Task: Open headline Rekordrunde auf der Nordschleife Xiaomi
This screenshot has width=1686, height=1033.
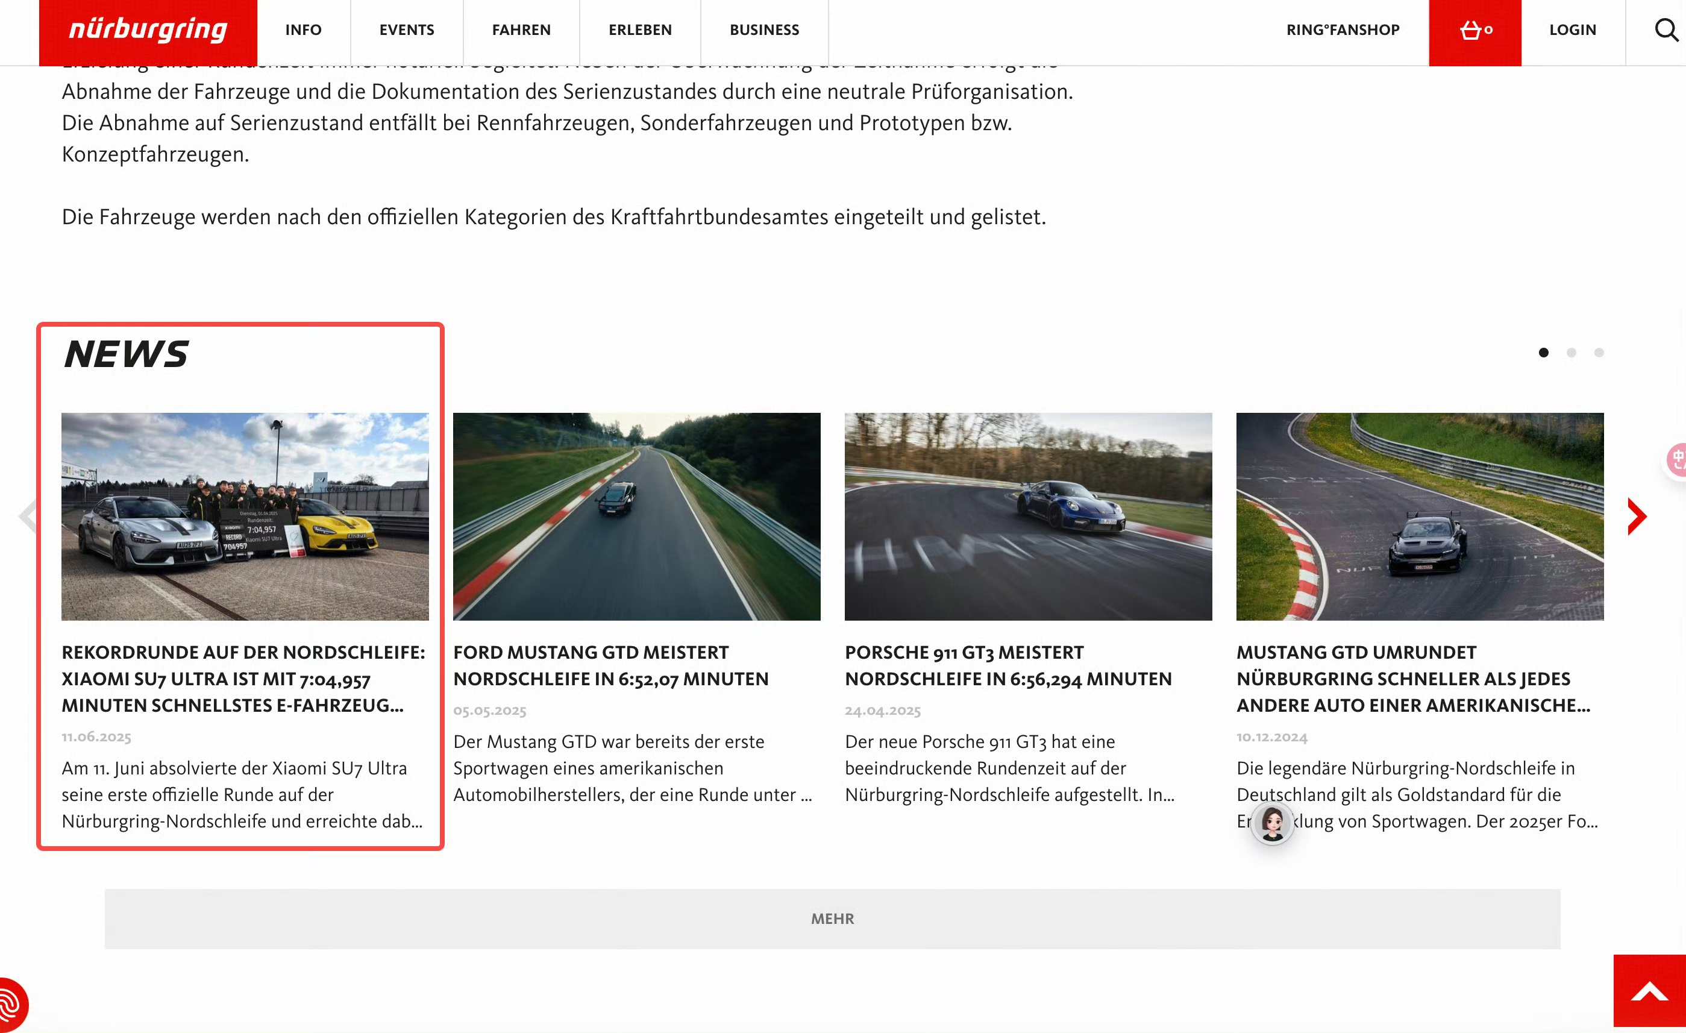Action: 243,679
